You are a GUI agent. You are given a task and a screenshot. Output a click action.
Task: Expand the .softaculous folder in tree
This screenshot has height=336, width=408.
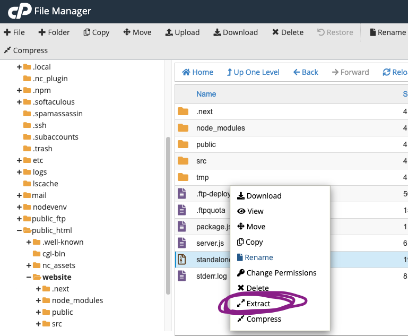click(x=19, y=102)
